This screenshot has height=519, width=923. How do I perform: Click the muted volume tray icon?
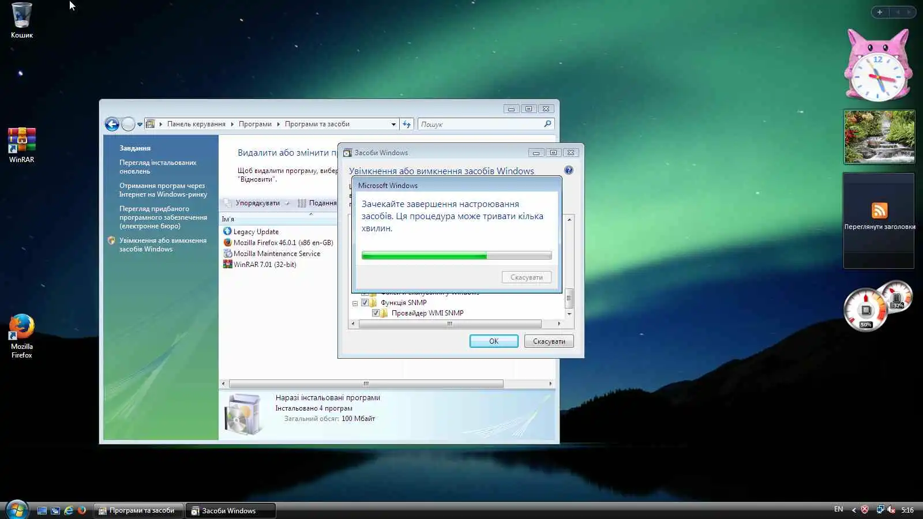[891, 509]
